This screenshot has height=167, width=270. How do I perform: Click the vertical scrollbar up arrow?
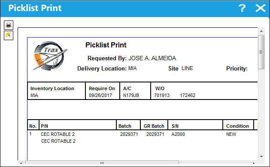[x=261, y=31]
